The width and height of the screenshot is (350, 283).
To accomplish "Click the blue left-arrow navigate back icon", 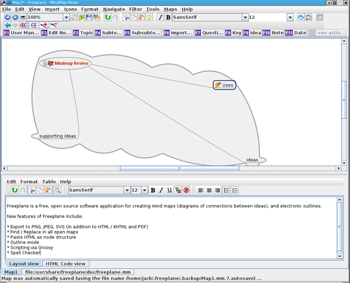I will pos(8,25).
